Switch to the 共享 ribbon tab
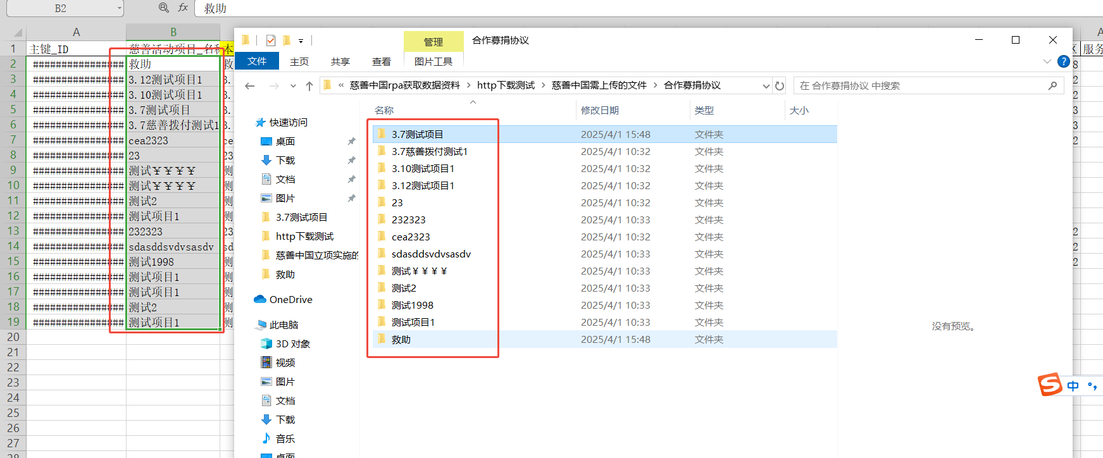Viewport: 1103px width, 458px height. (x=340, y=61)
